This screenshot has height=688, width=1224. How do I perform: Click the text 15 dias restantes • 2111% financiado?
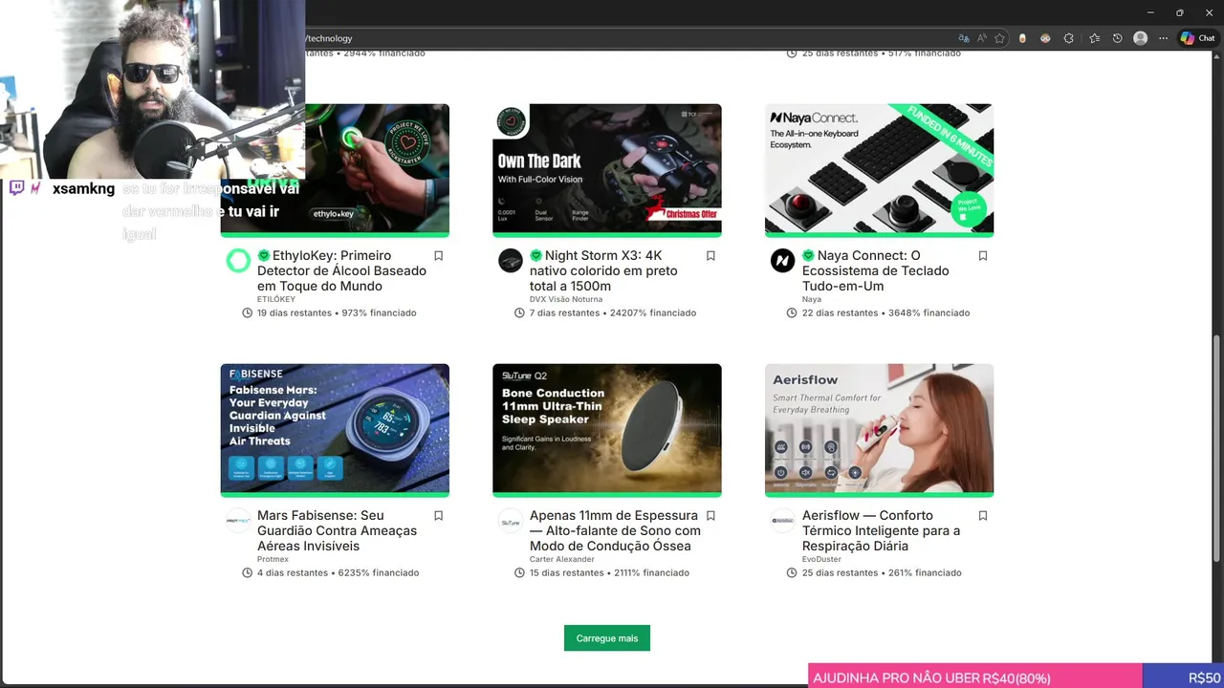click(609, 573)
